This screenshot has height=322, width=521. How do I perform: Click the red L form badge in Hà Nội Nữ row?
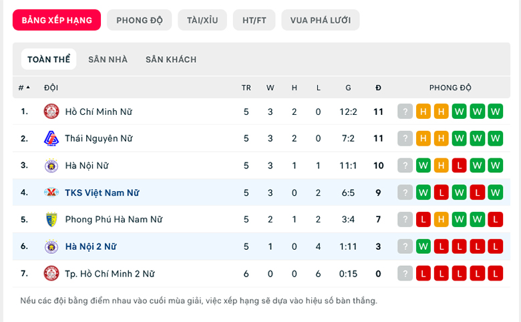[459, 166]
